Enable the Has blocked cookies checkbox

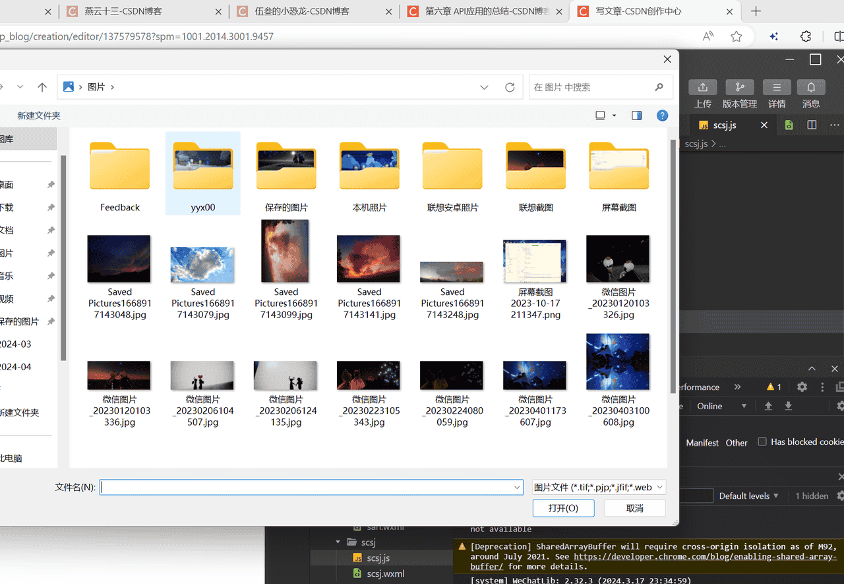pyautogui.click(x=762, y=441)
